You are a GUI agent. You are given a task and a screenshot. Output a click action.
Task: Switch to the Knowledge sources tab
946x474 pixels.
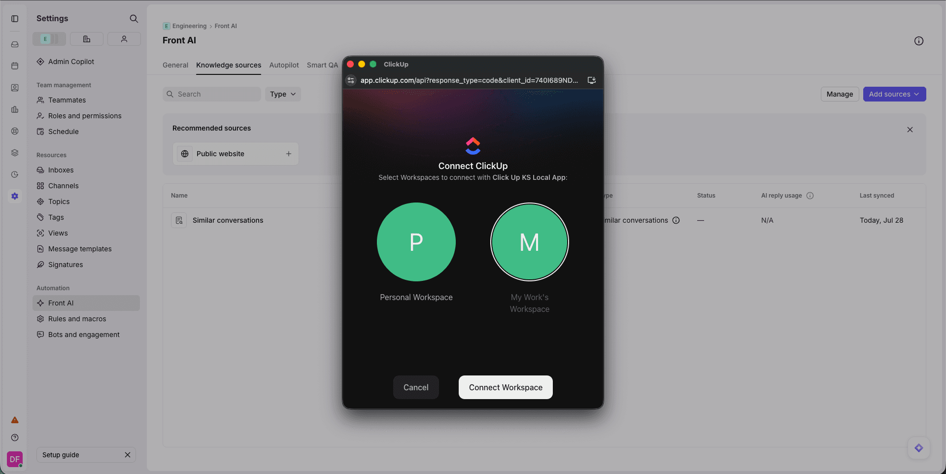pos(229,65)
